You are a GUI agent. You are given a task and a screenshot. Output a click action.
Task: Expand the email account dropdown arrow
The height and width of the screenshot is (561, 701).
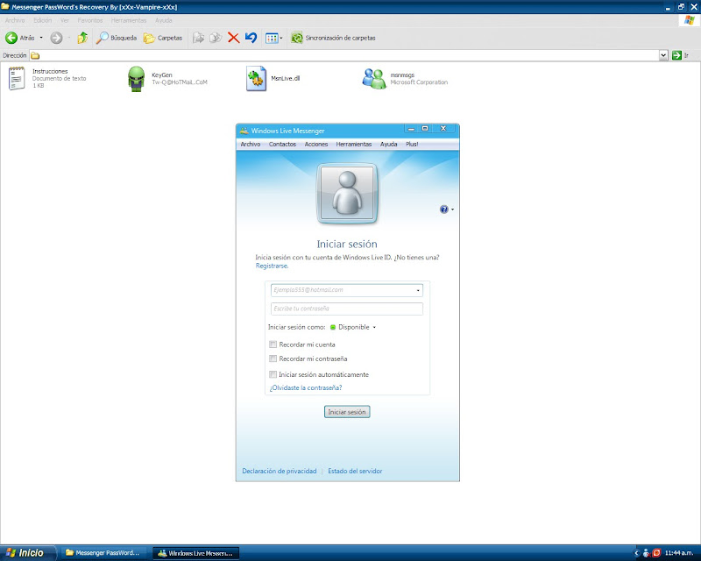click(418, 290)
